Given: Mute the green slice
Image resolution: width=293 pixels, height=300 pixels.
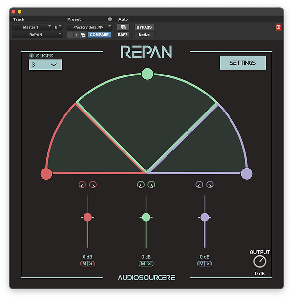Looking at the screenshot, I should tap(143, 263).
